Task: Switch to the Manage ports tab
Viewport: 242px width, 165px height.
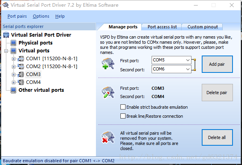Action: coord(123,27)
